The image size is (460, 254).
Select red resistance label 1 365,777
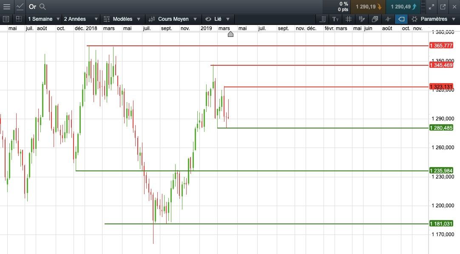[441, 46]
